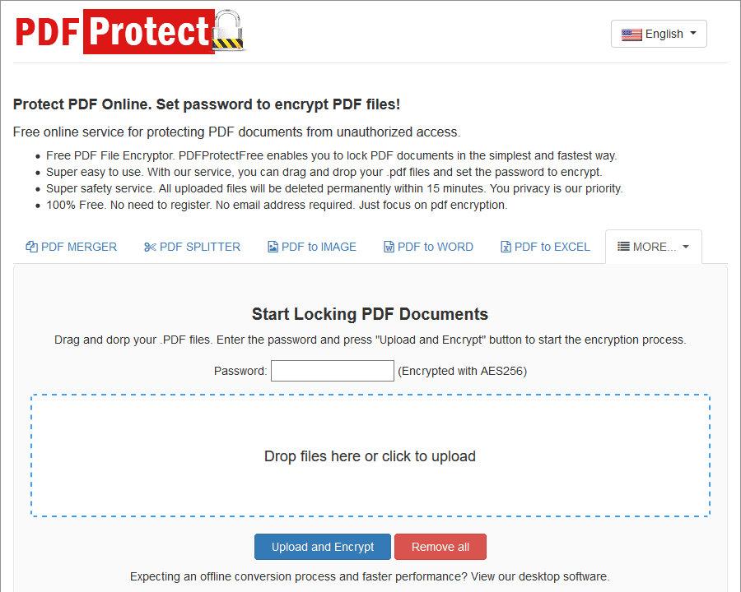Go to PDF to IMAGE tab

[312, 247]
